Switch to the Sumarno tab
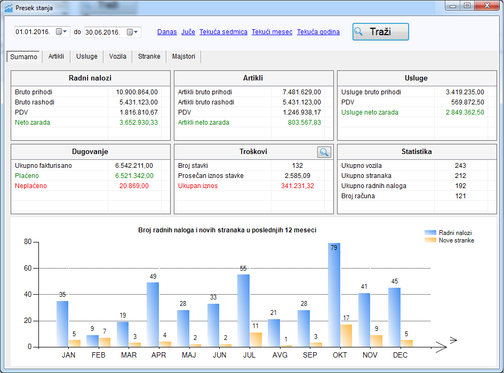The image size is (504, 373). 23,57
